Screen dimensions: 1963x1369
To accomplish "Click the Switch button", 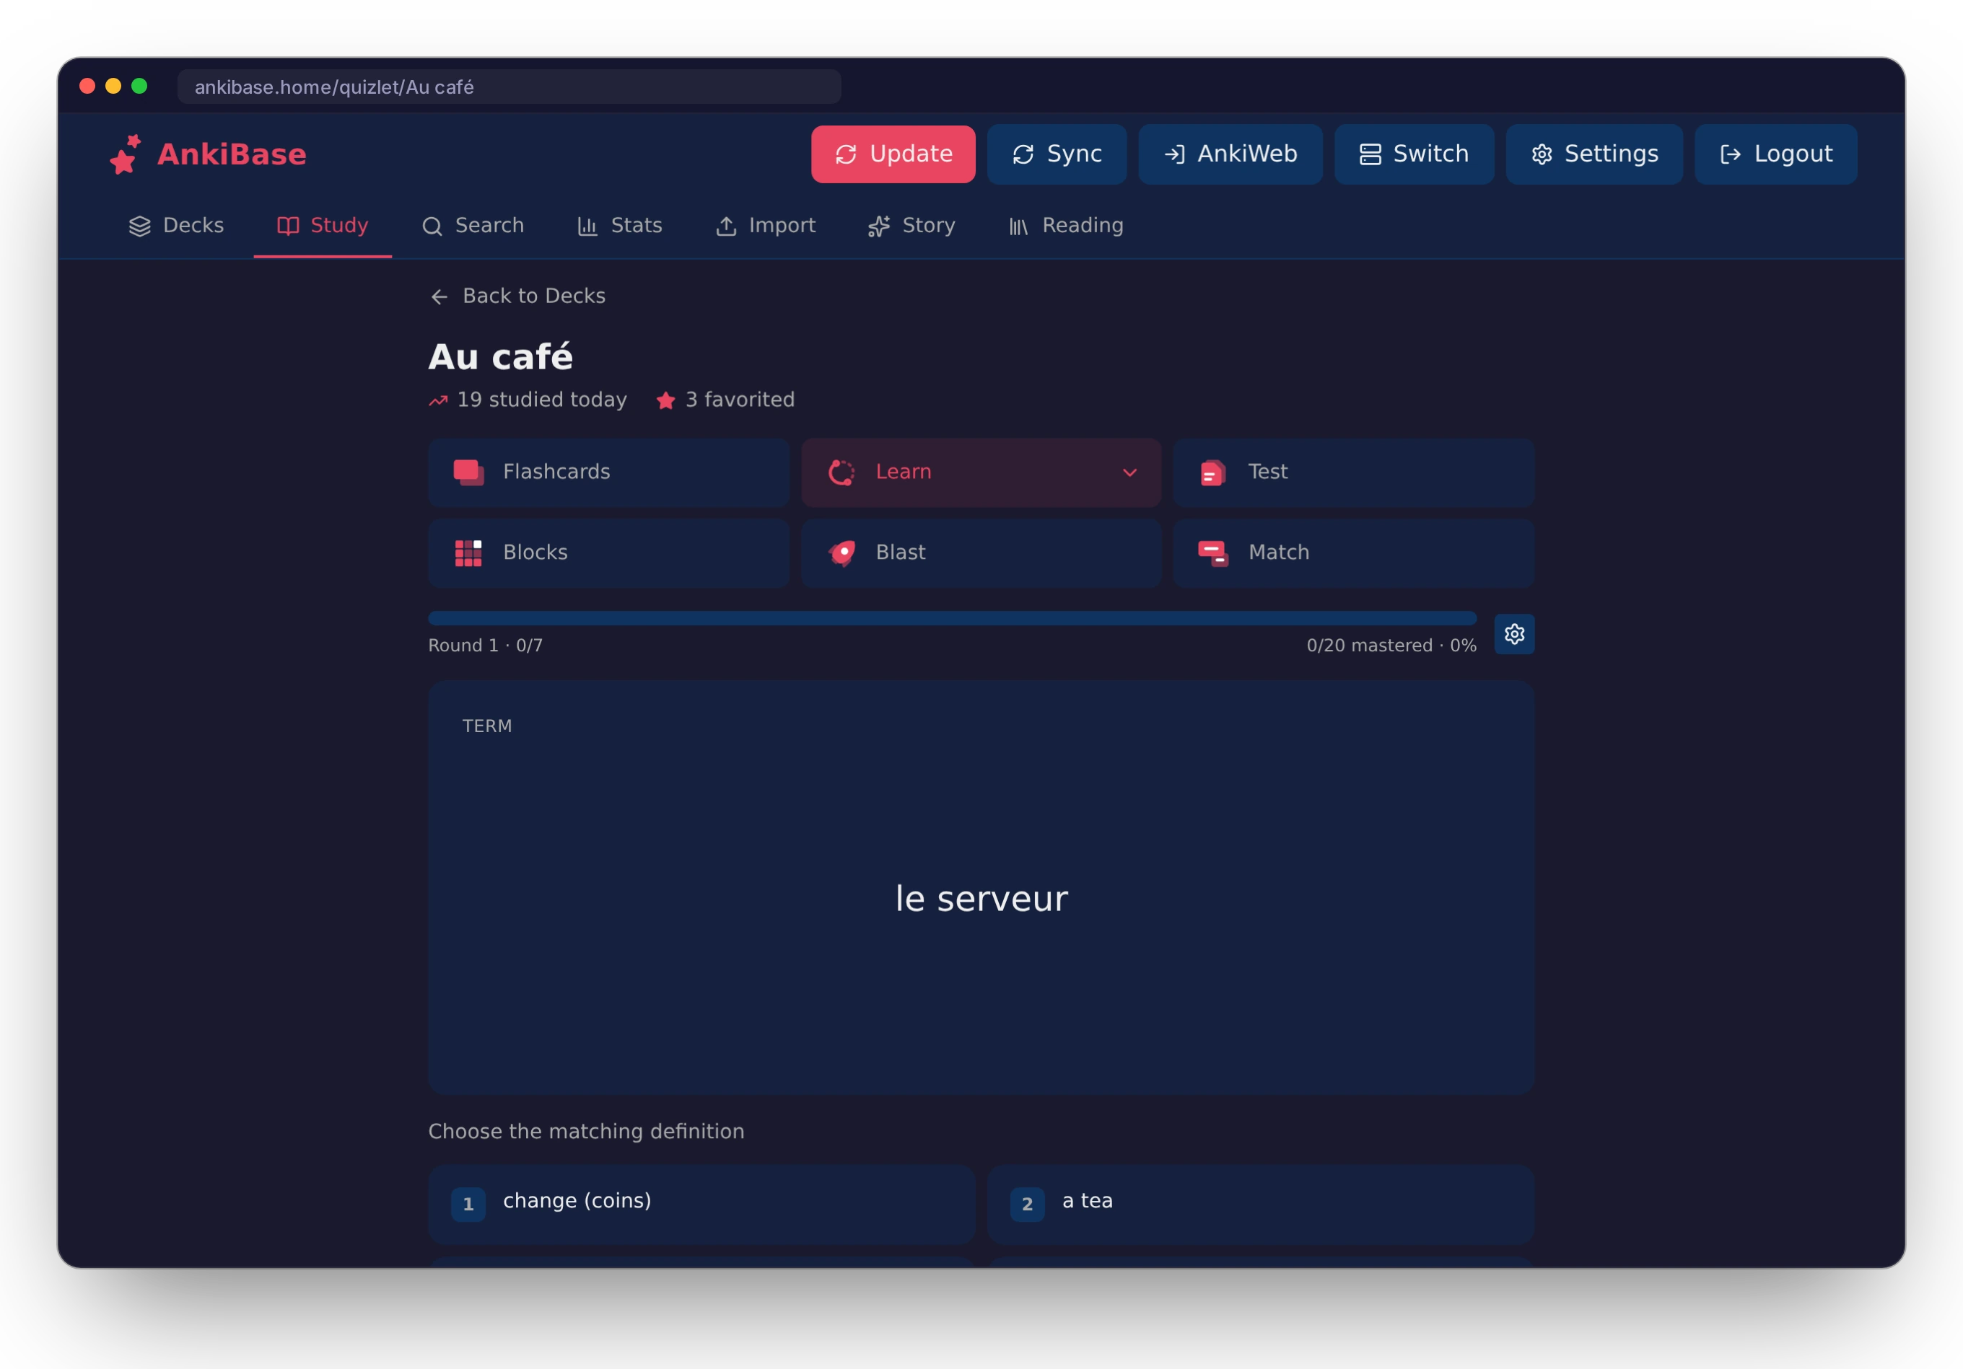I will coord(1414,154).
